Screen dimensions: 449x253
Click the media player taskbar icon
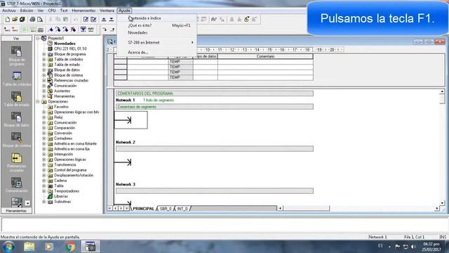tap(49, 247)
